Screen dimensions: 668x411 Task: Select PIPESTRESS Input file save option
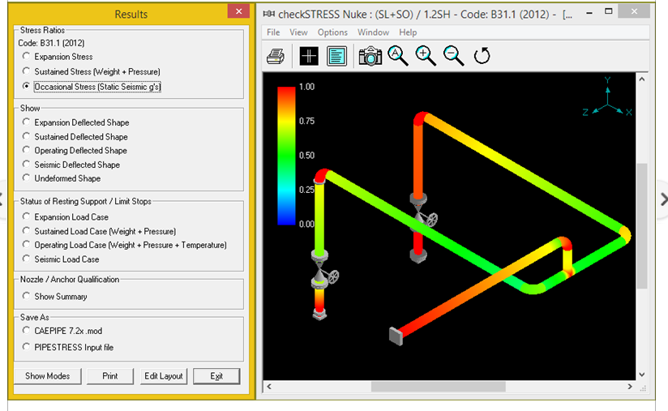28,346
